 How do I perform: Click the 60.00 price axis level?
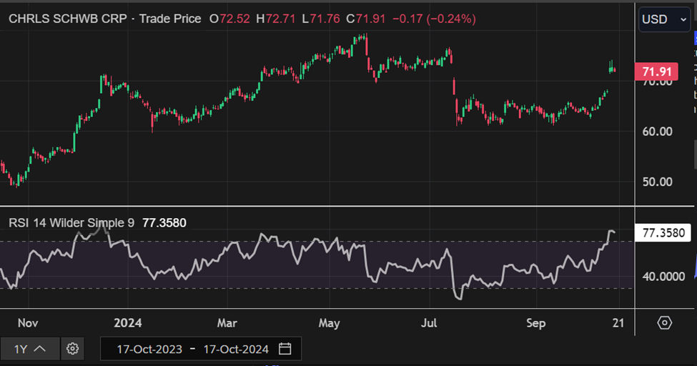[656, 132]
